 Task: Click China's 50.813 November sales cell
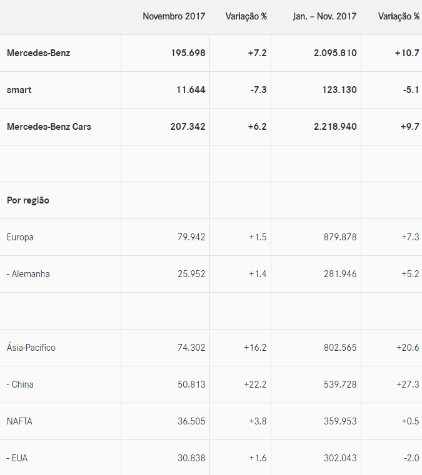[x=191, y=384]
